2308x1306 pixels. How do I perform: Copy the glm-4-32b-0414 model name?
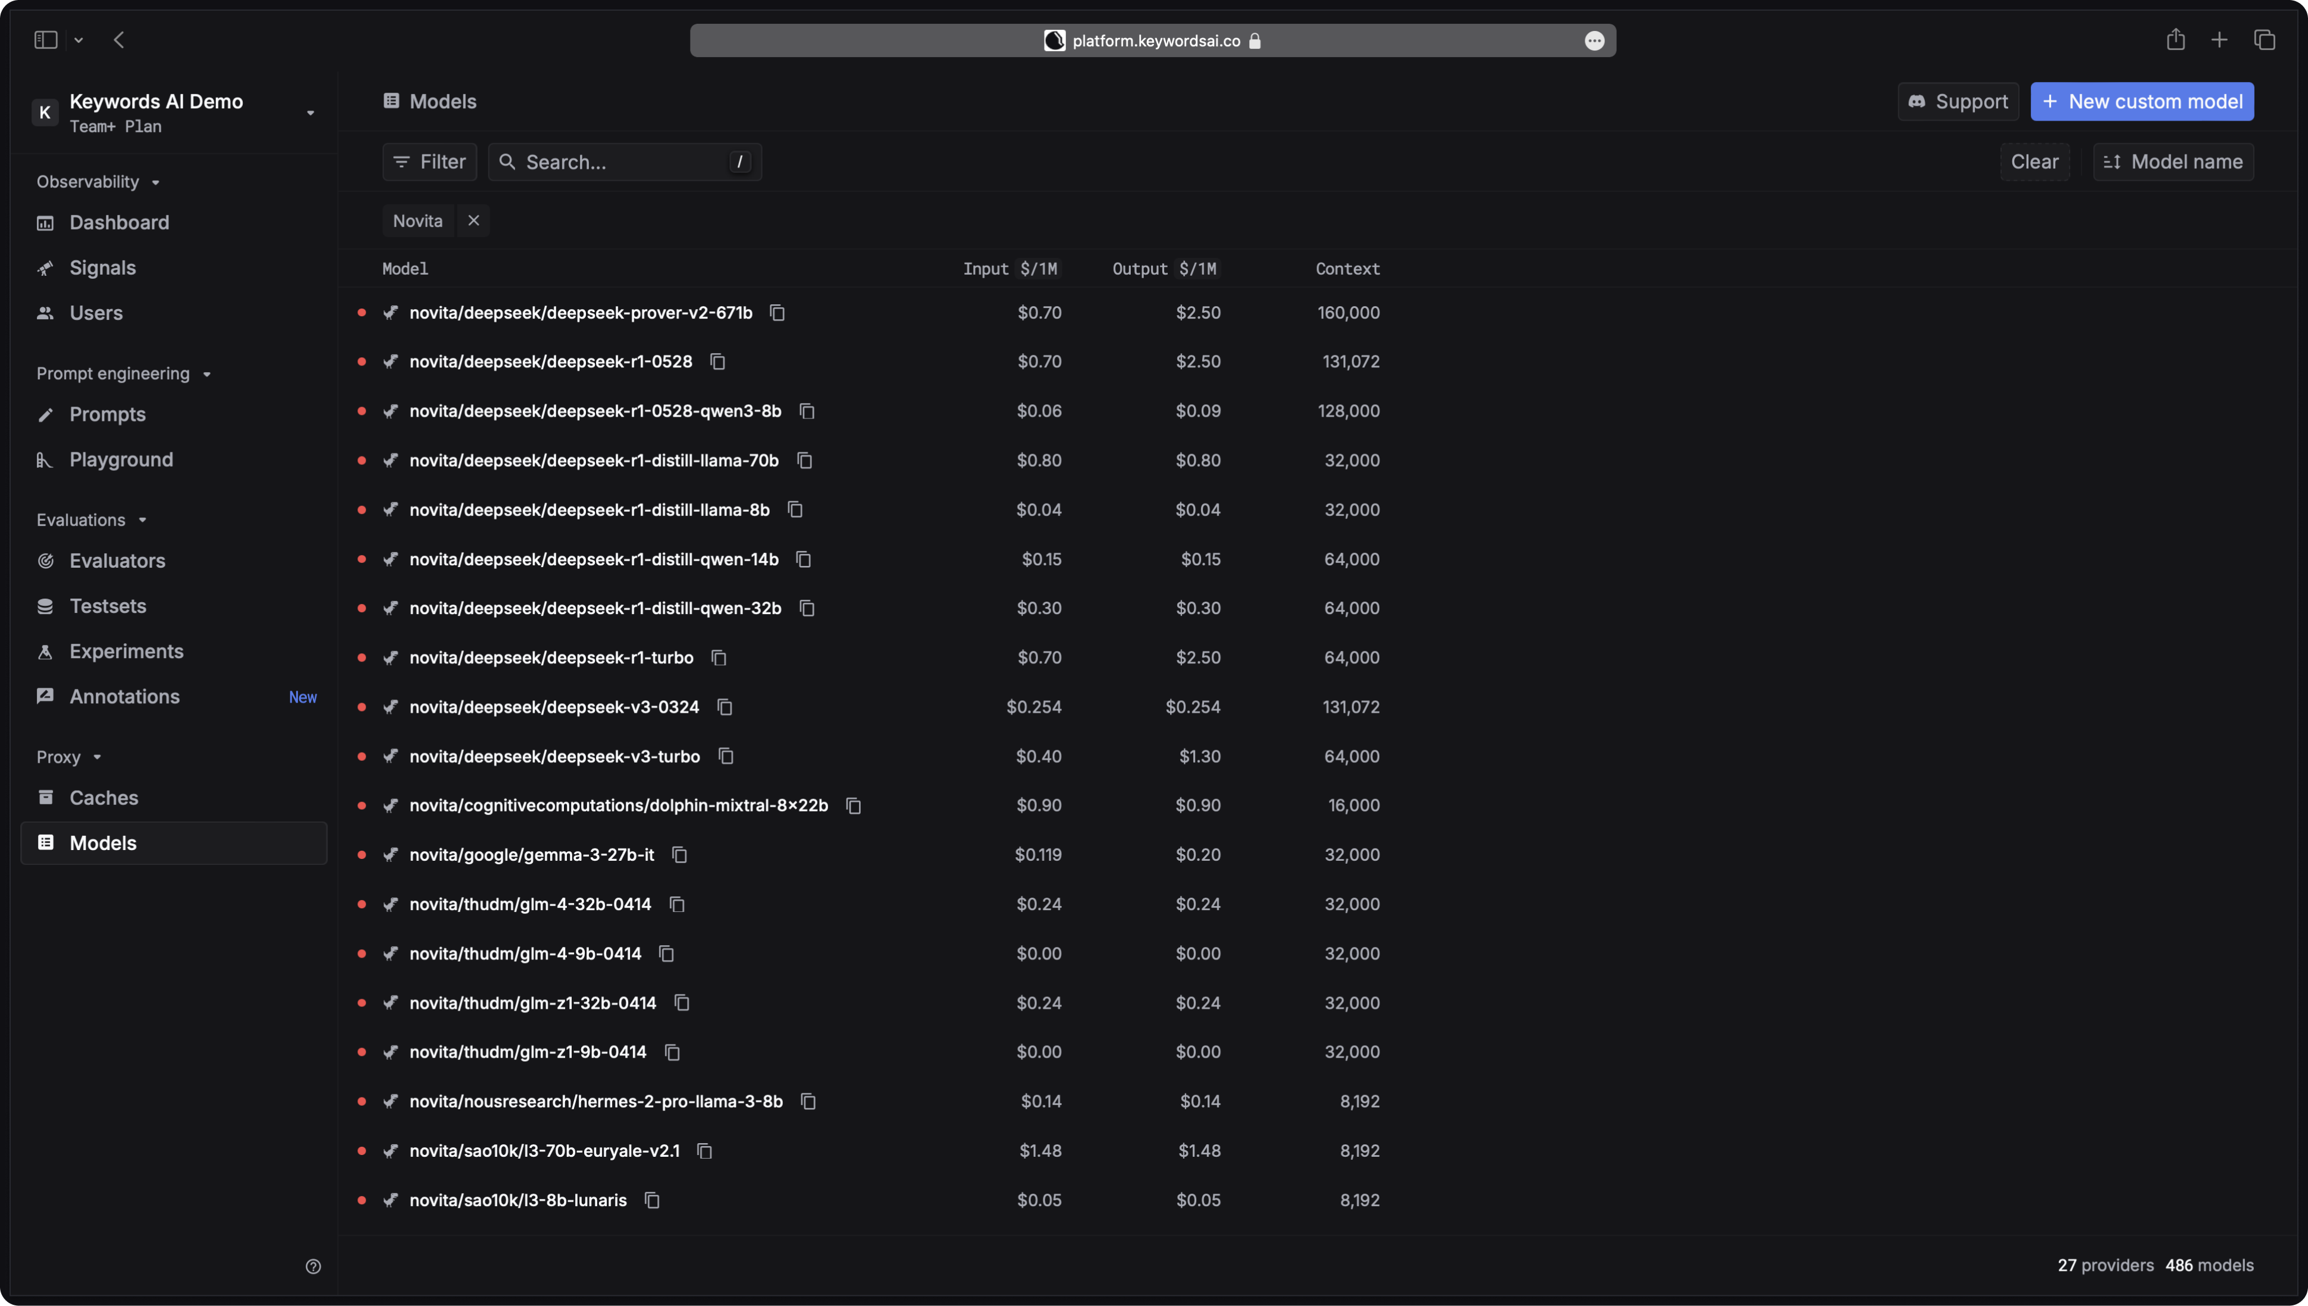[x=676, y=904]
